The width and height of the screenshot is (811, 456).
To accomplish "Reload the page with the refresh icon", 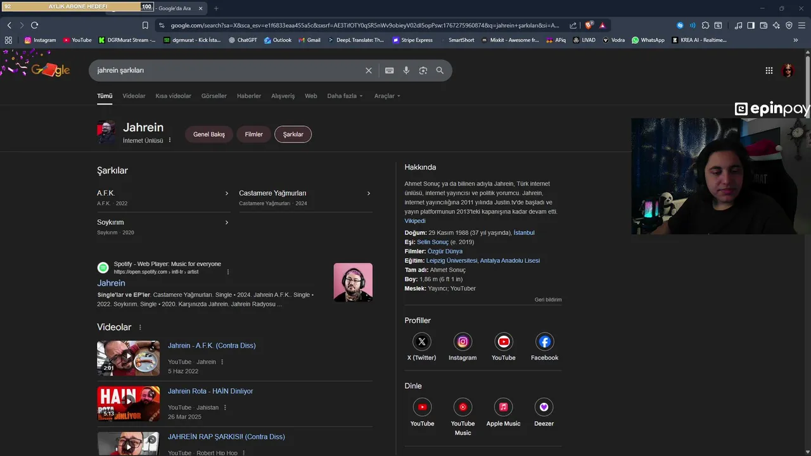I will pyautogui.click(x=34, y=25).
